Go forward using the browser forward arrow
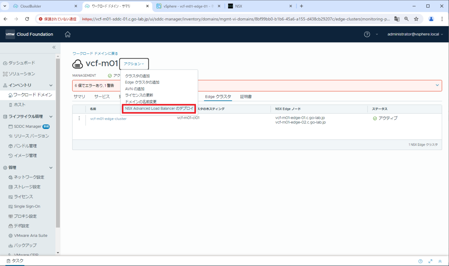This screenshot has width=449, height=266. 16,19
